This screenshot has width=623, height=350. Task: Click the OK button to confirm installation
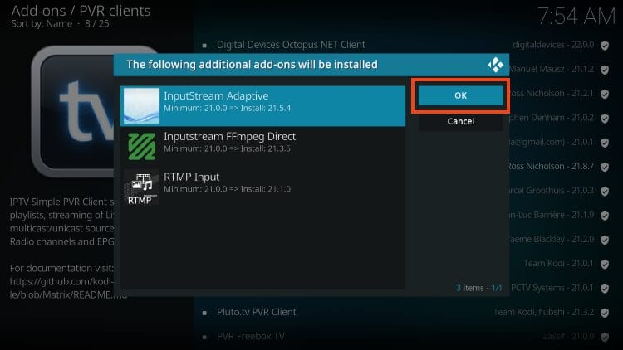coord(460,95)
